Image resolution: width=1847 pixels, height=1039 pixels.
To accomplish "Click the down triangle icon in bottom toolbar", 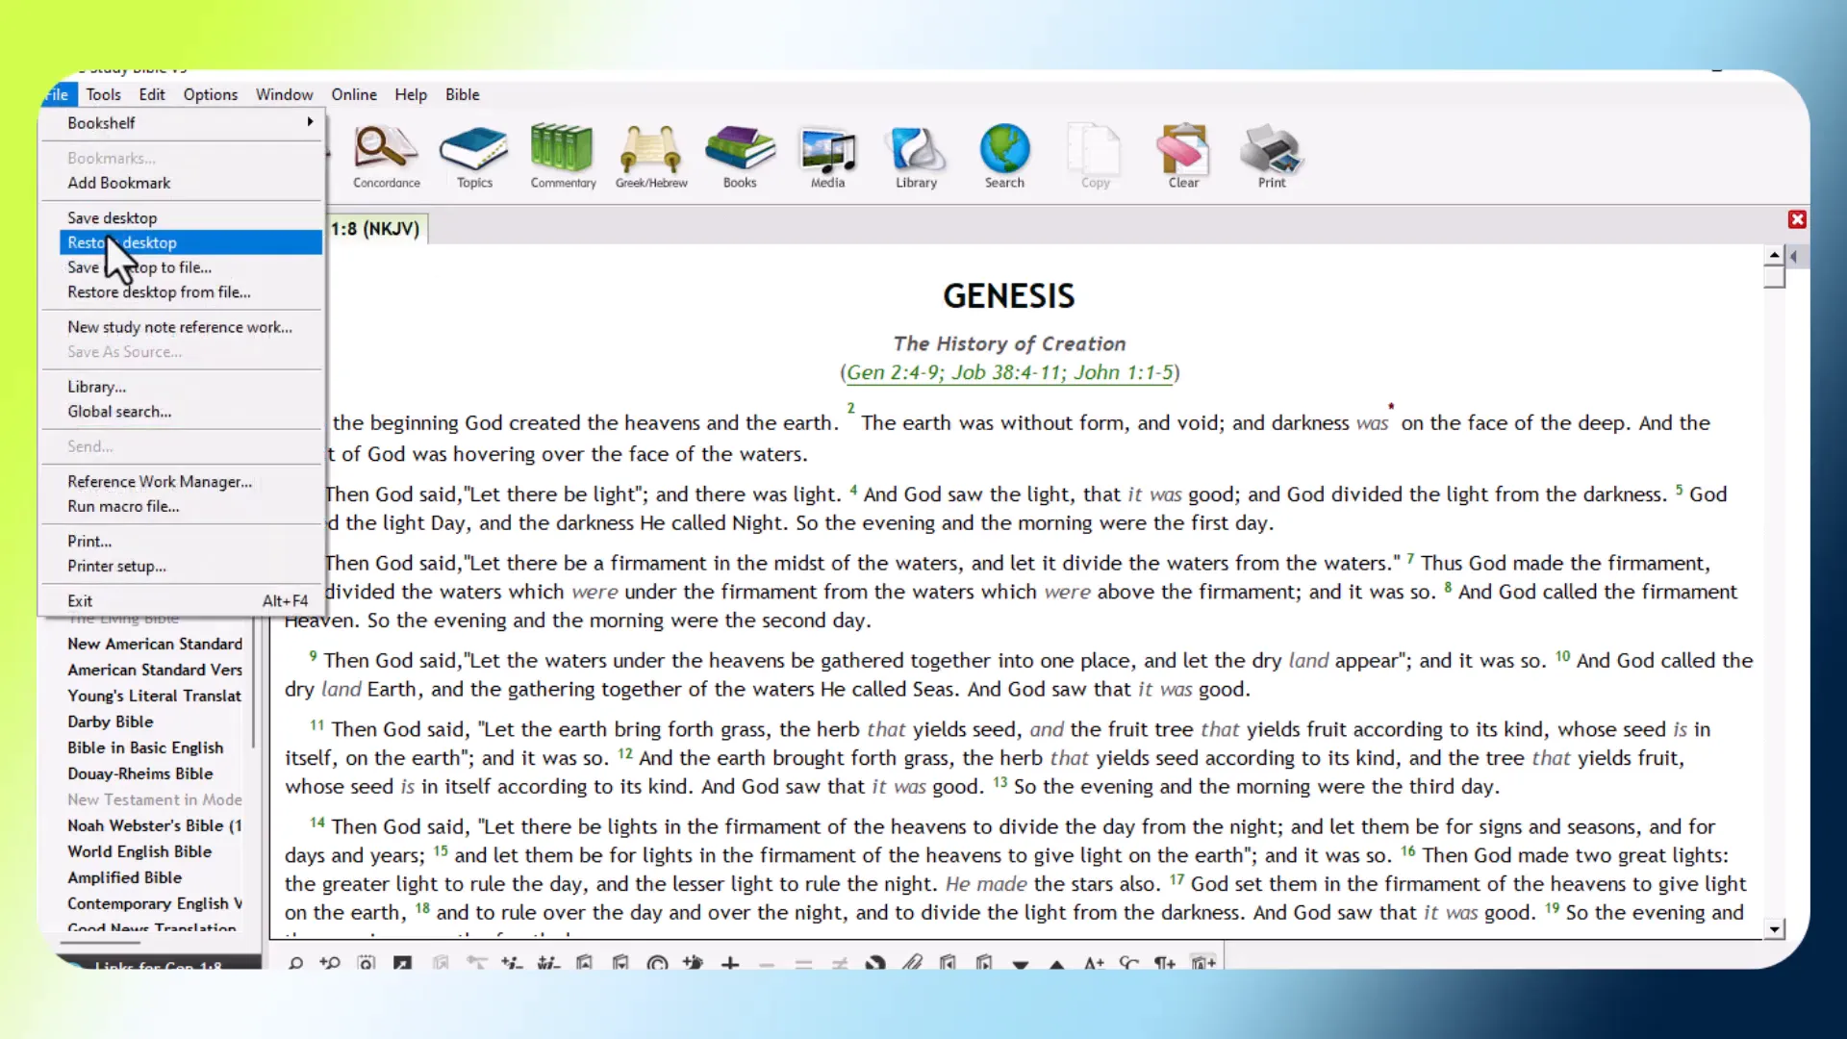I will pyautogui.click(x=1021, y=963).
